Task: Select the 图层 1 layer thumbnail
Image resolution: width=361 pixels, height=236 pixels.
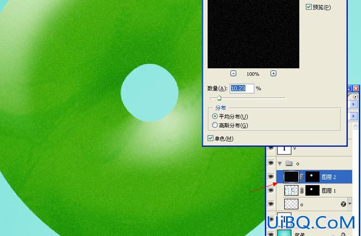Action: coord(291,190)
